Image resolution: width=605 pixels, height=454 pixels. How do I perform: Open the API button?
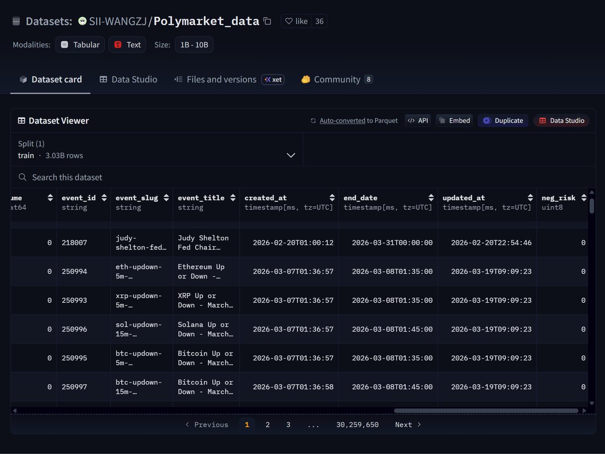(417, 120)
